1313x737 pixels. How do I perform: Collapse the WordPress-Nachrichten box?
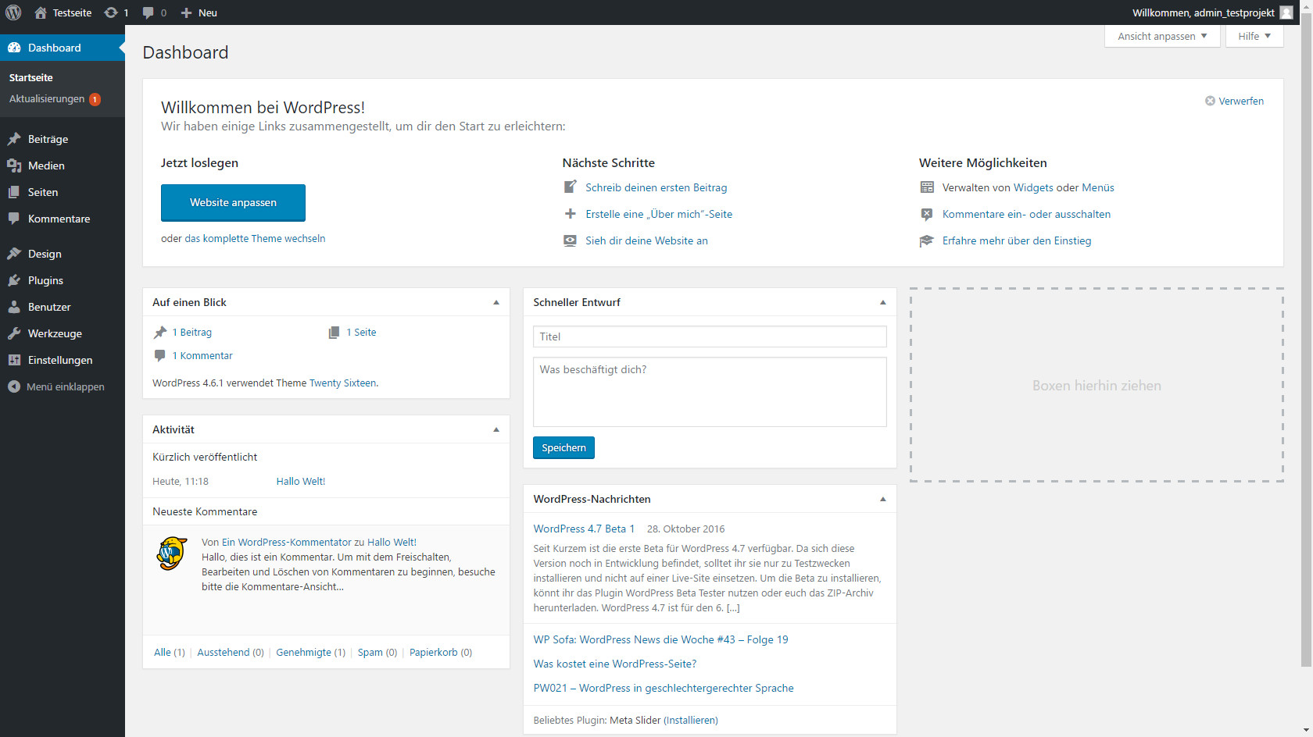pos(883,499)
